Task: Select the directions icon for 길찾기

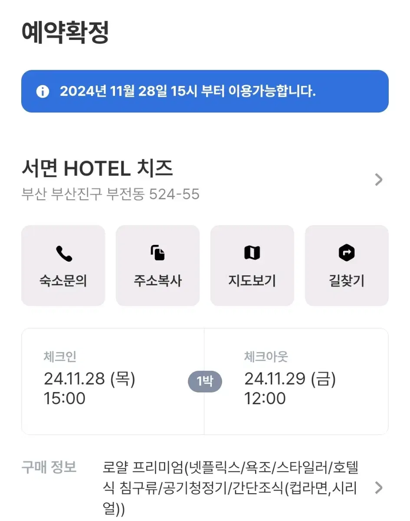Action: [347, 253]
